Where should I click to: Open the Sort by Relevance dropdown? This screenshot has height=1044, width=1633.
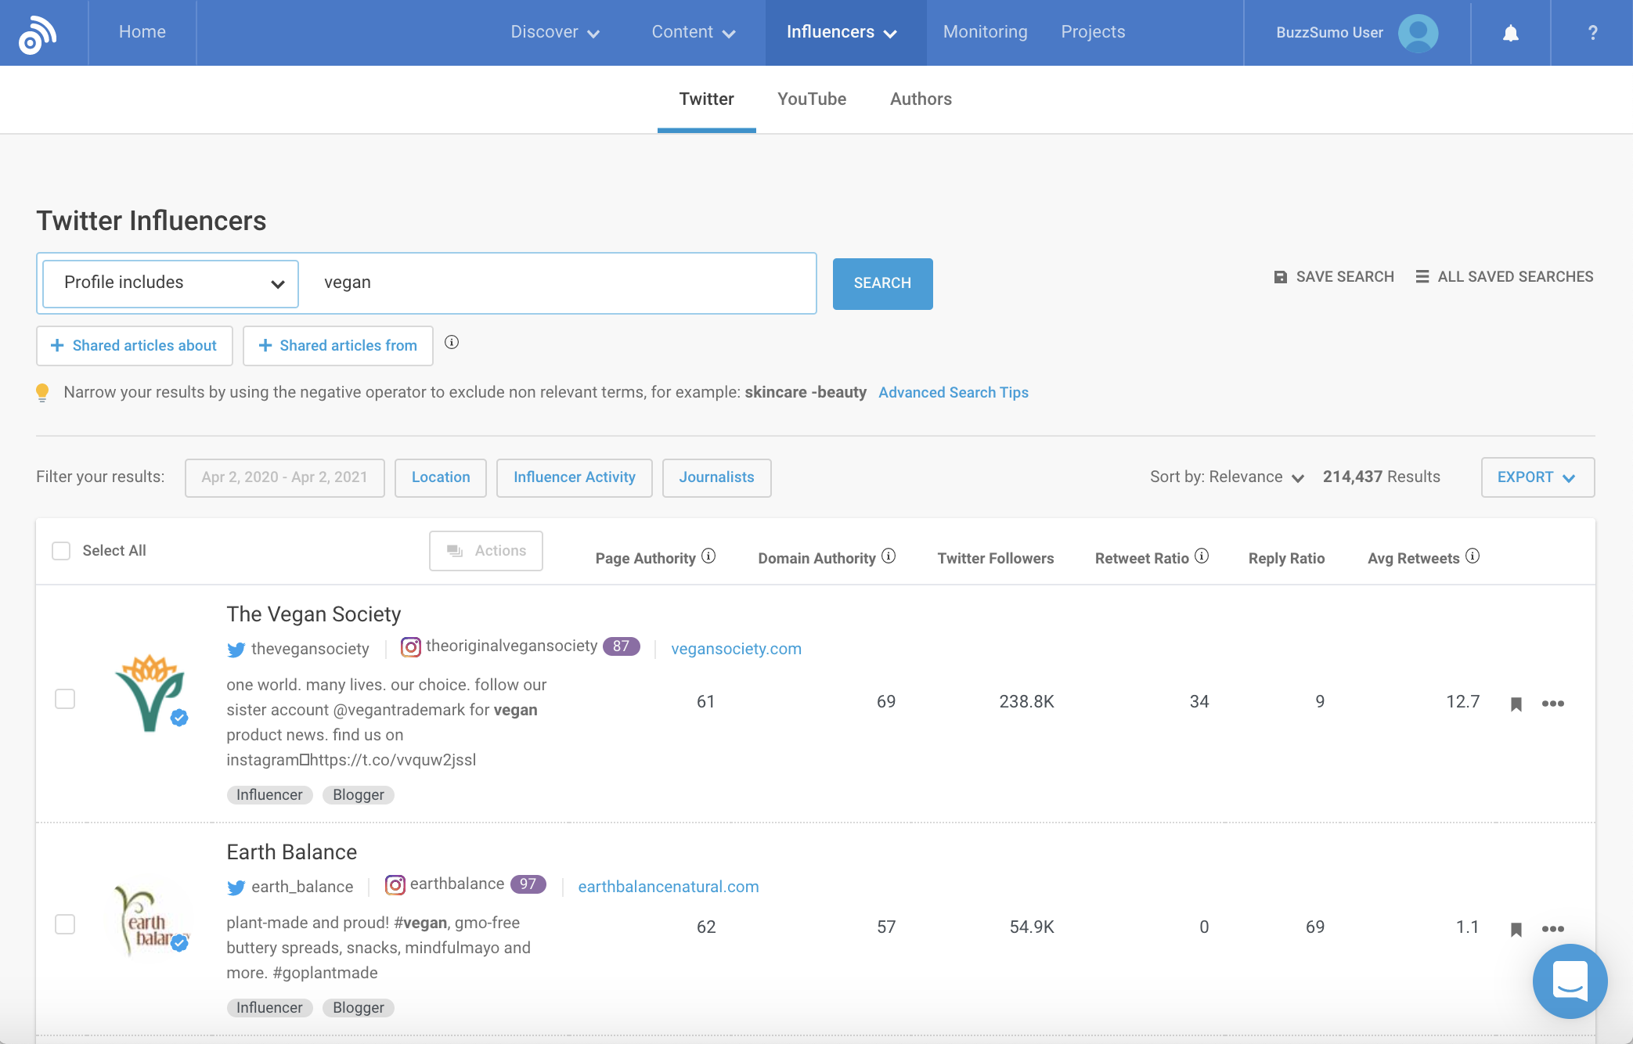[1226, 477]
